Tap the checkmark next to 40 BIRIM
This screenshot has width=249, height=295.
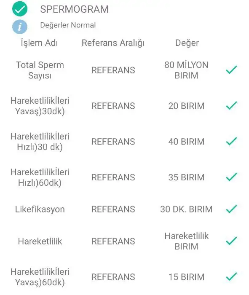231,141
